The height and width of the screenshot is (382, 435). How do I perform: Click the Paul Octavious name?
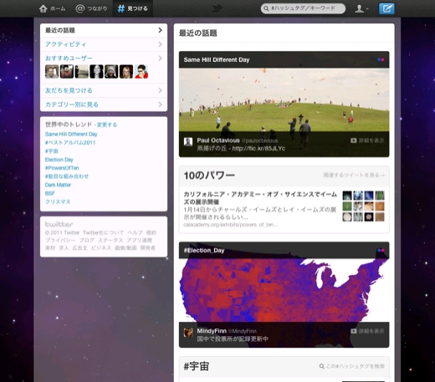tap(218, 140)
